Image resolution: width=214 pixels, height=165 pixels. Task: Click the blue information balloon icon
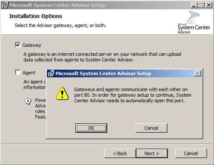[x=28, y=101]
